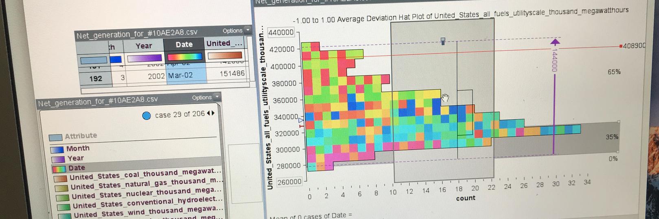Click the dropdown arrow beside table Options
The height and width of the screenshot is (219, 659).
point(248,30)
